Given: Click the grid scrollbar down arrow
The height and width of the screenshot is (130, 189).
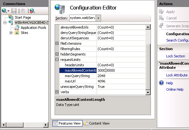Looking at the screenshot, I should [148, 93].
